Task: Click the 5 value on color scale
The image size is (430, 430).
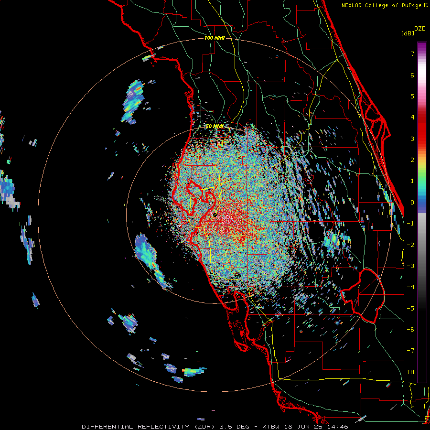Action: point(412,96)
